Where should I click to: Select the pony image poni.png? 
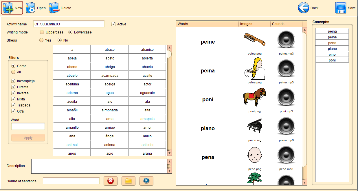254,97
